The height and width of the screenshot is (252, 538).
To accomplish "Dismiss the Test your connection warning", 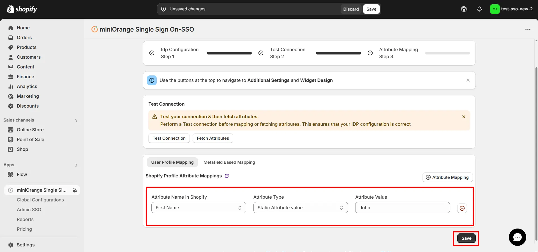I will click(x=464, y=117).
